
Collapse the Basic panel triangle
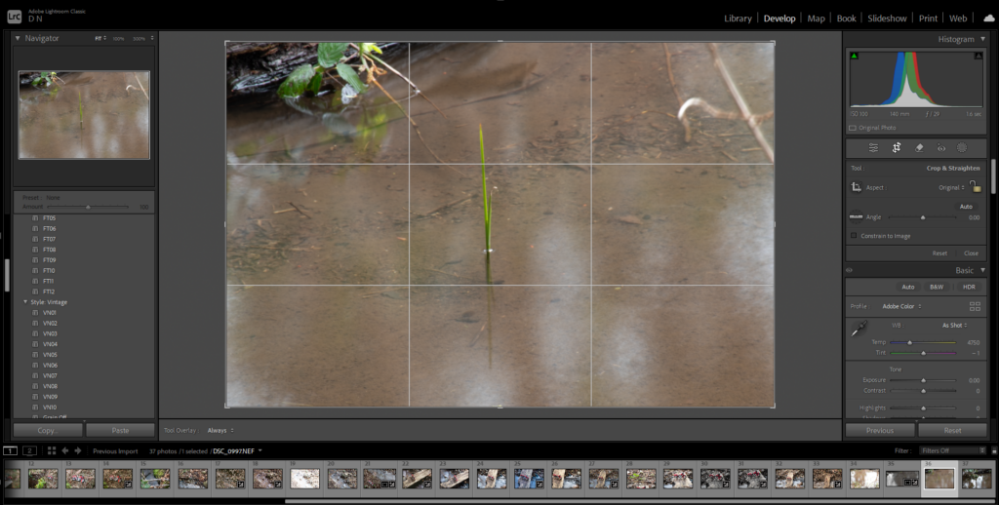(982, 271)
